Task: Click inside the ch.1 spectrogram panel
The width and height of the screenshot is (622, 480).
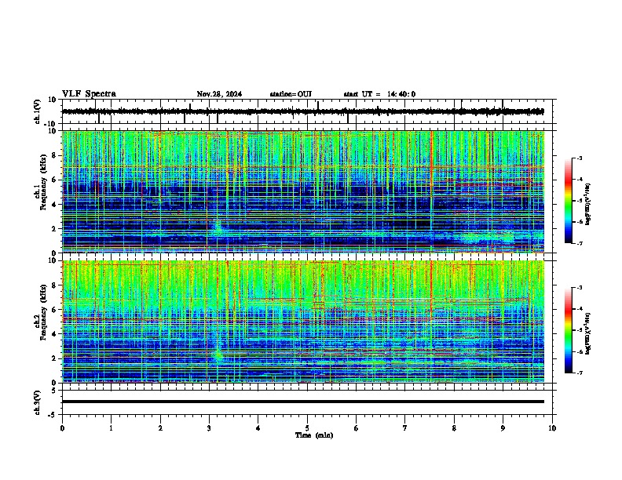Action: (x=303, y=191)
